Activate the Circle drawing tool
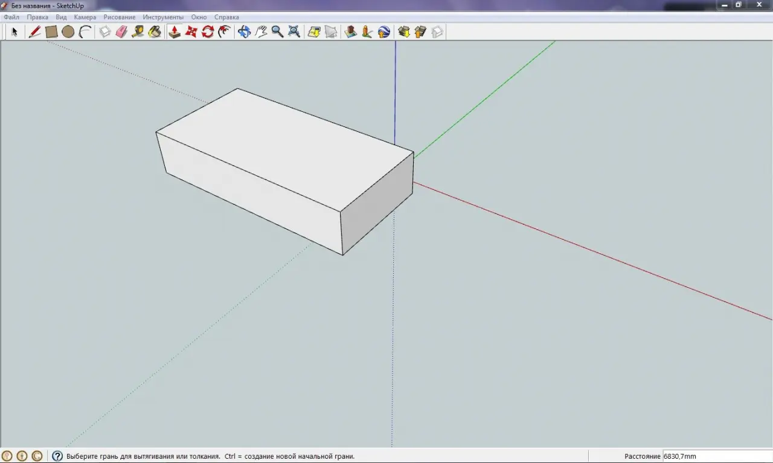 [68, 32]
